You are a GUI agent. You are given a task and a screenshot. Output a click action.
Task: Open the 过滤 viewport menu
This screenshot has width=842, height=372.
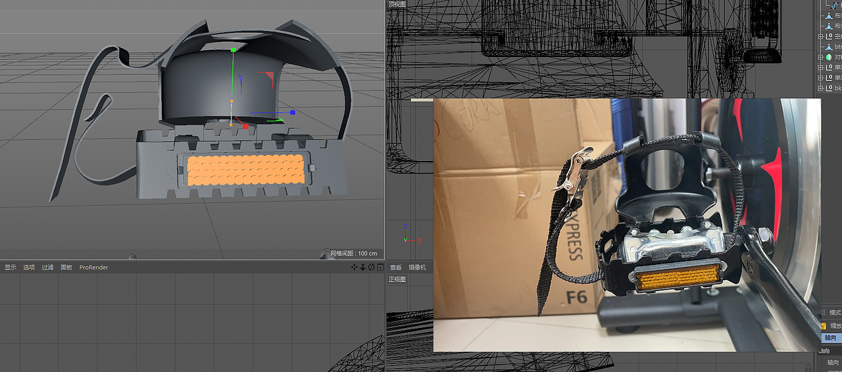(x=47, y=267)
